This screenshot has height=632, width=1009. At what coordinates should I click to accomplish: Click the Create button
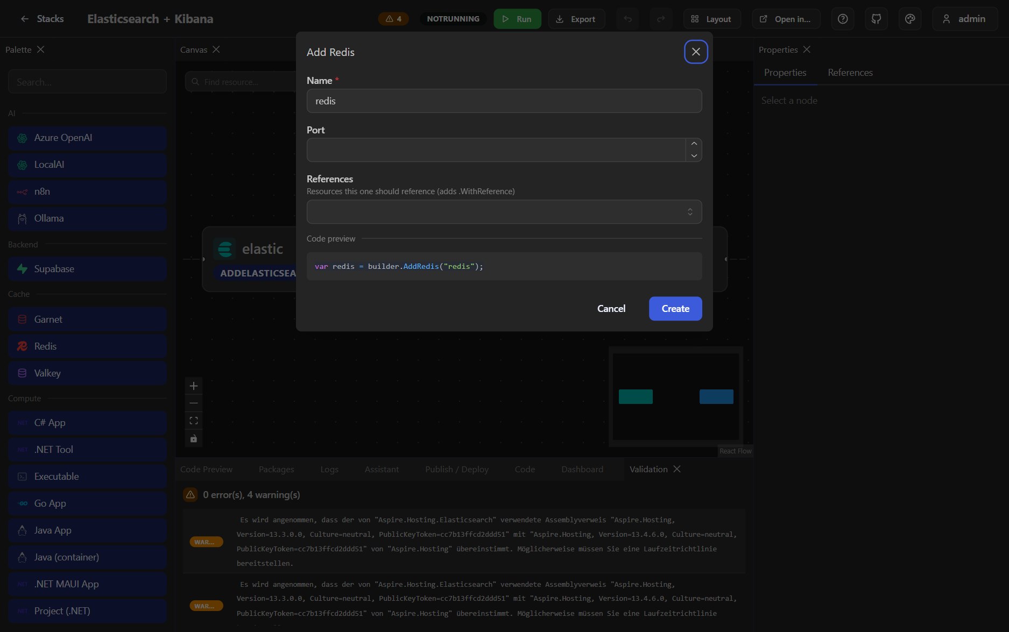click(x=675, y=309)
